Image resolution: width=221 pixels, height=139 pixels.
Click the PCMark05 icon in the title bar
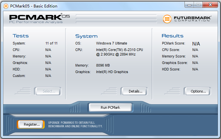6,6
